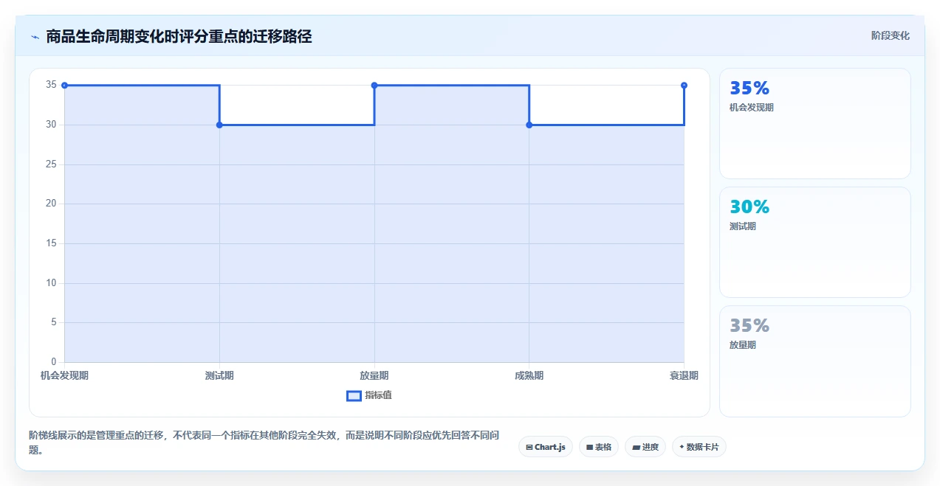Click the y-axis value 25
The width and height of the screenshot is (940, 486).
pyautogui.click(x=51, y=164)
